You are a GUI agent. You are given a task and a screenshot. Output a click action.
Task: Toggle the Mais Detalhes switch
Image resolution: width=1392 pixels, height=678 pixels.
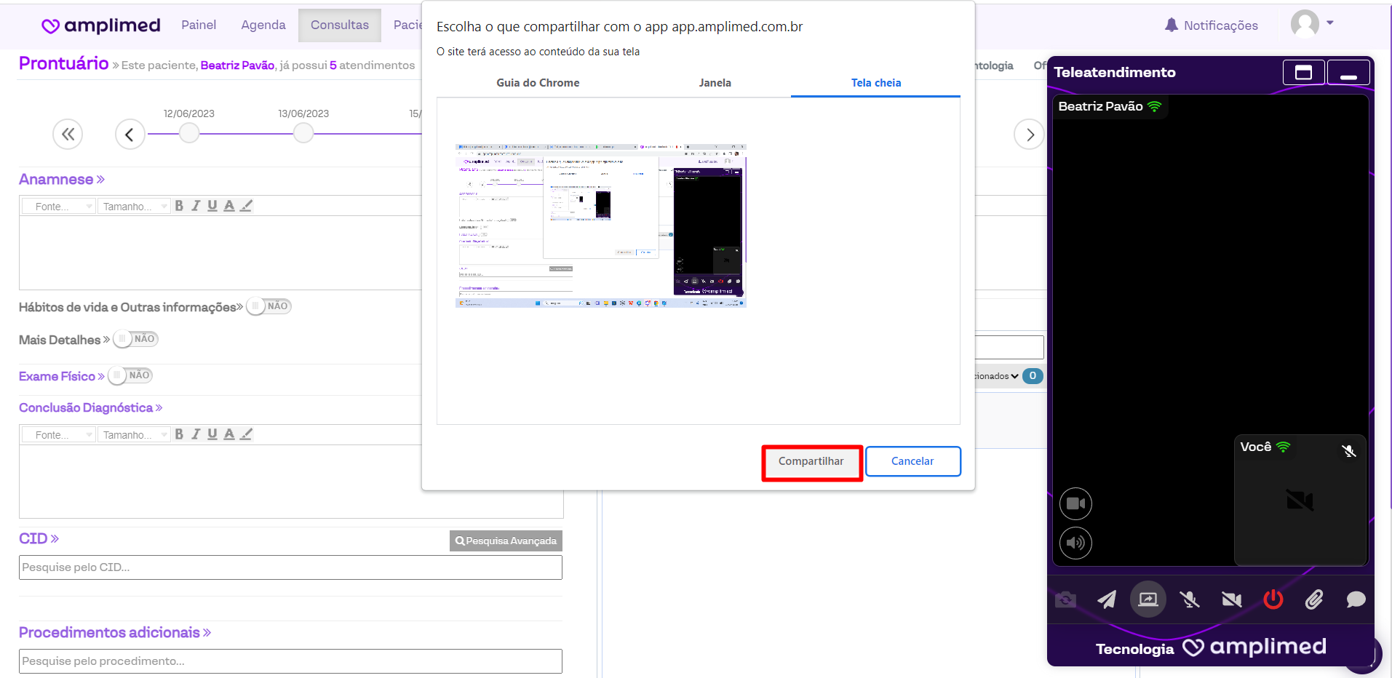135,339
